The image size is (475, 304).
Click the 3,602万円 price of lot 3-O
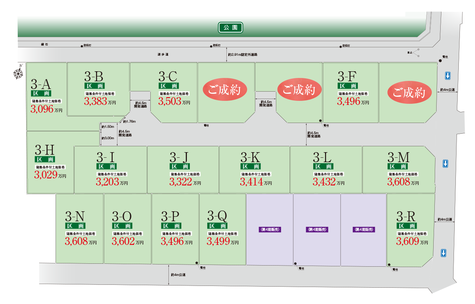pos(128,242)
